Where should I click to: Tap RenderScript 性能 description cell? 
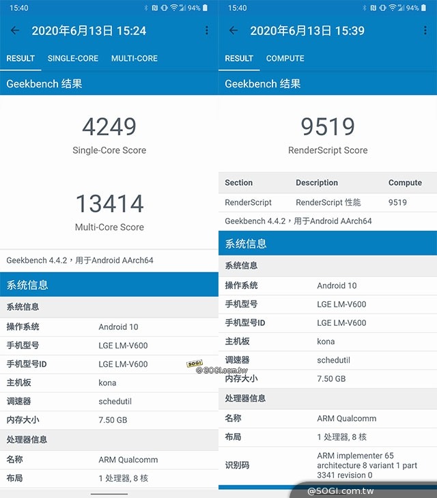click(328, 202)
